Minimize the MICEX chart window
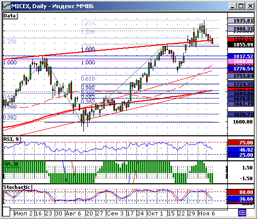The image size is (257, 219). (232, 6)
